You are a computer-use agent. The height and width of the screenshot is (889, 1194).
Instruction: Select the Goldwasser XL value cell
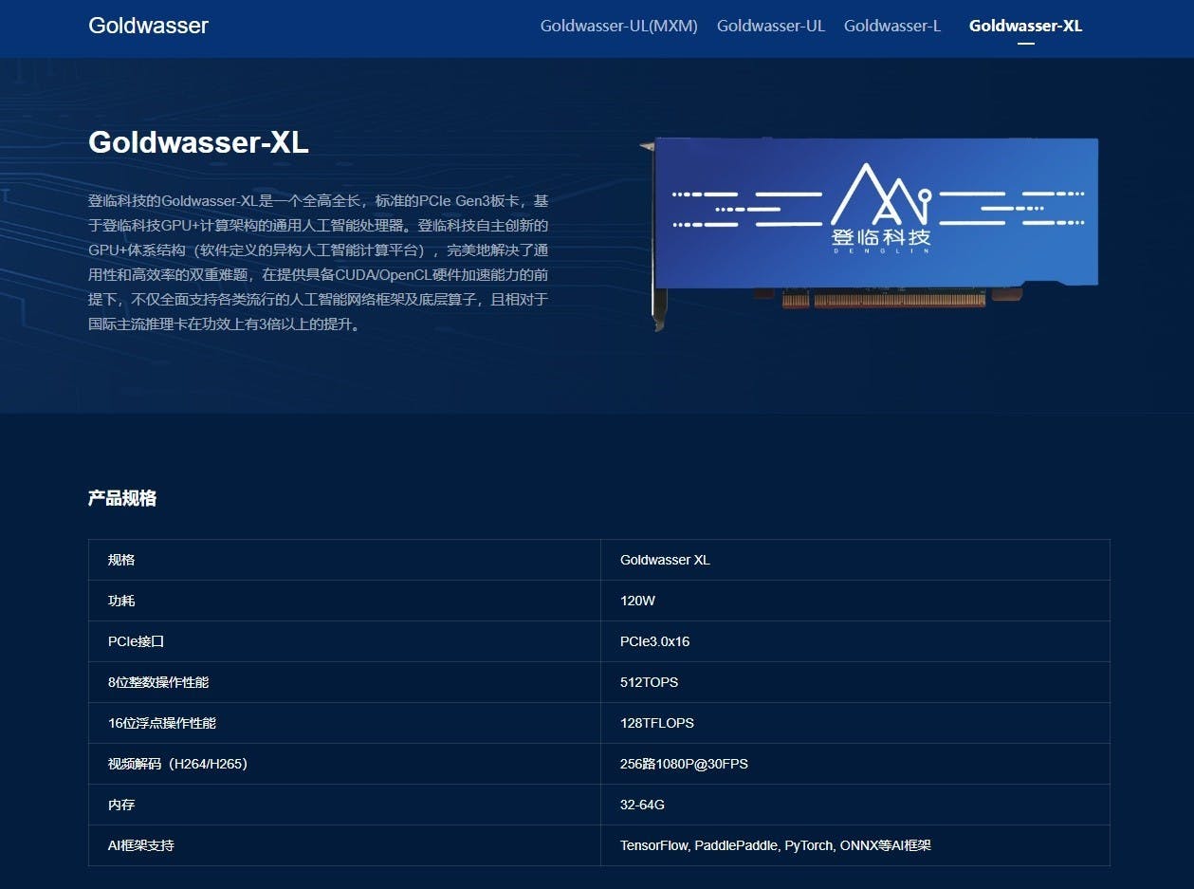point(855,560)
